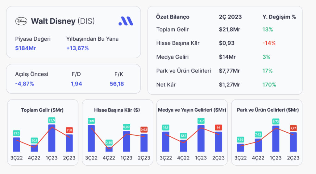Click the red 14 label in media chart
Viewport: 316px width, 174px height.
218,127
